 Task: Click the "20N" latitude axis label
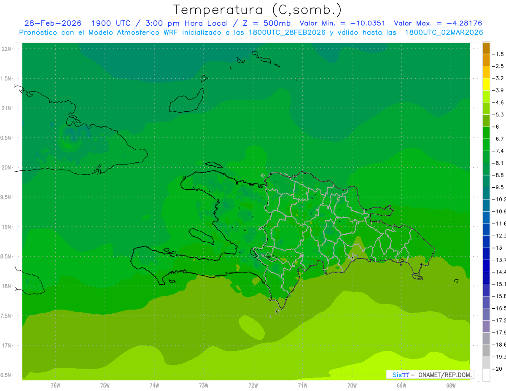coord(7,167)
